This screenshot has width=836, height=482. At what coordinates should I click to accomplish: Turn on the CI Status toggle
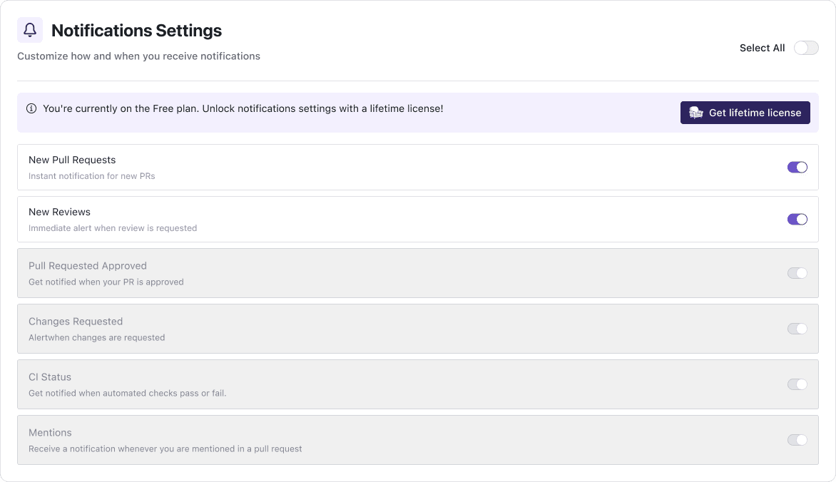pyautogui.click(x=797, y=384)
